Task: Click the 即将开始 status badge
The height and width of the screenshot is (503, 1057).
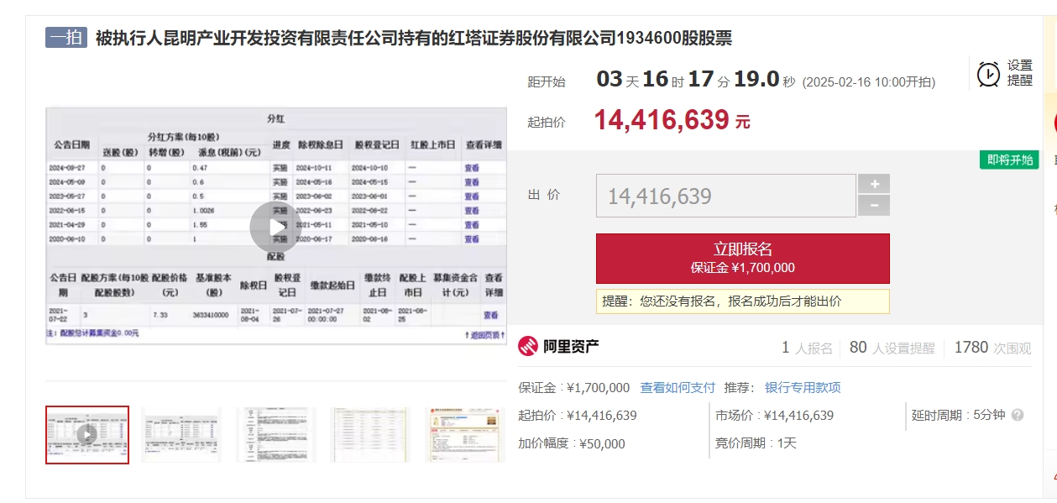Action: click(1010, 160)
